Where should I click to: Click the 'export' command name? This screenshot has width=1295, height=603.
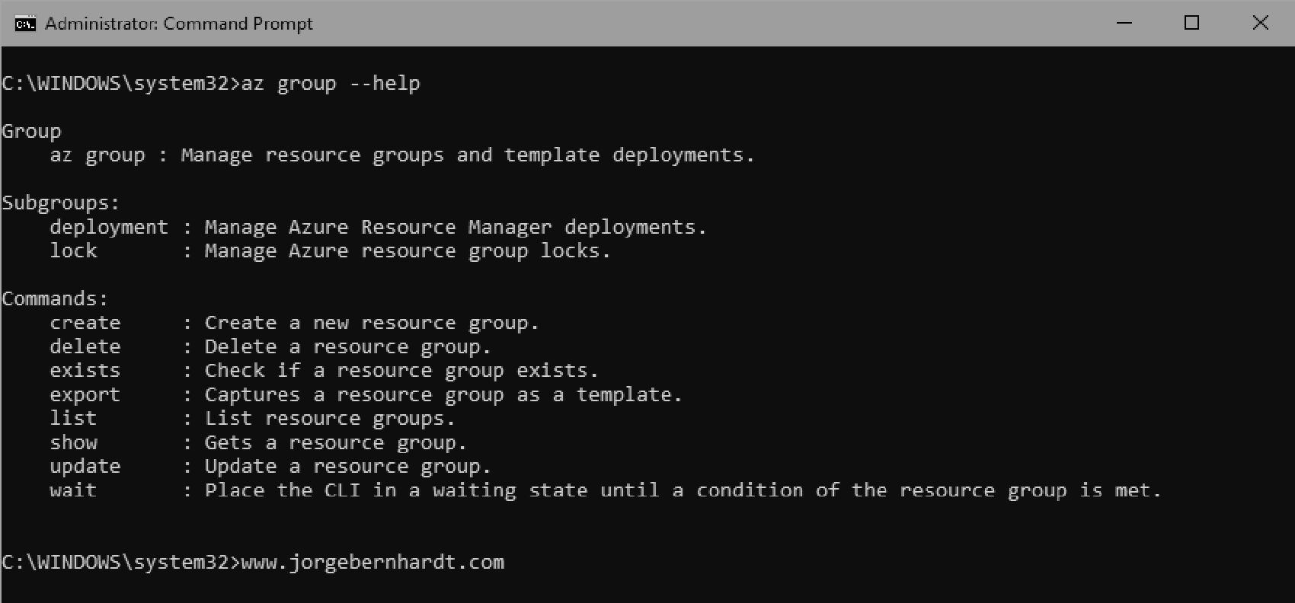tap(85, 395)
